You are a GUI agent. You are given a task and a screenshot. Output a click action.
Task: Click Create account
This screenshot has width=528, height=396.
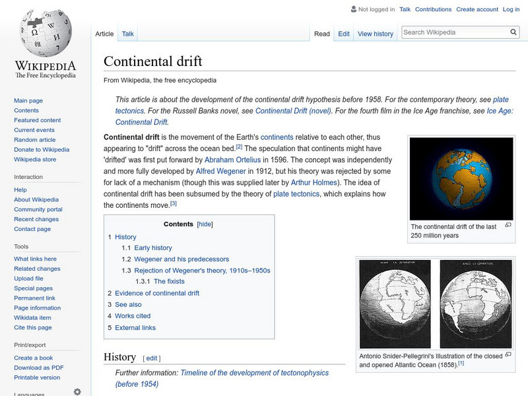tap(477, 9)
